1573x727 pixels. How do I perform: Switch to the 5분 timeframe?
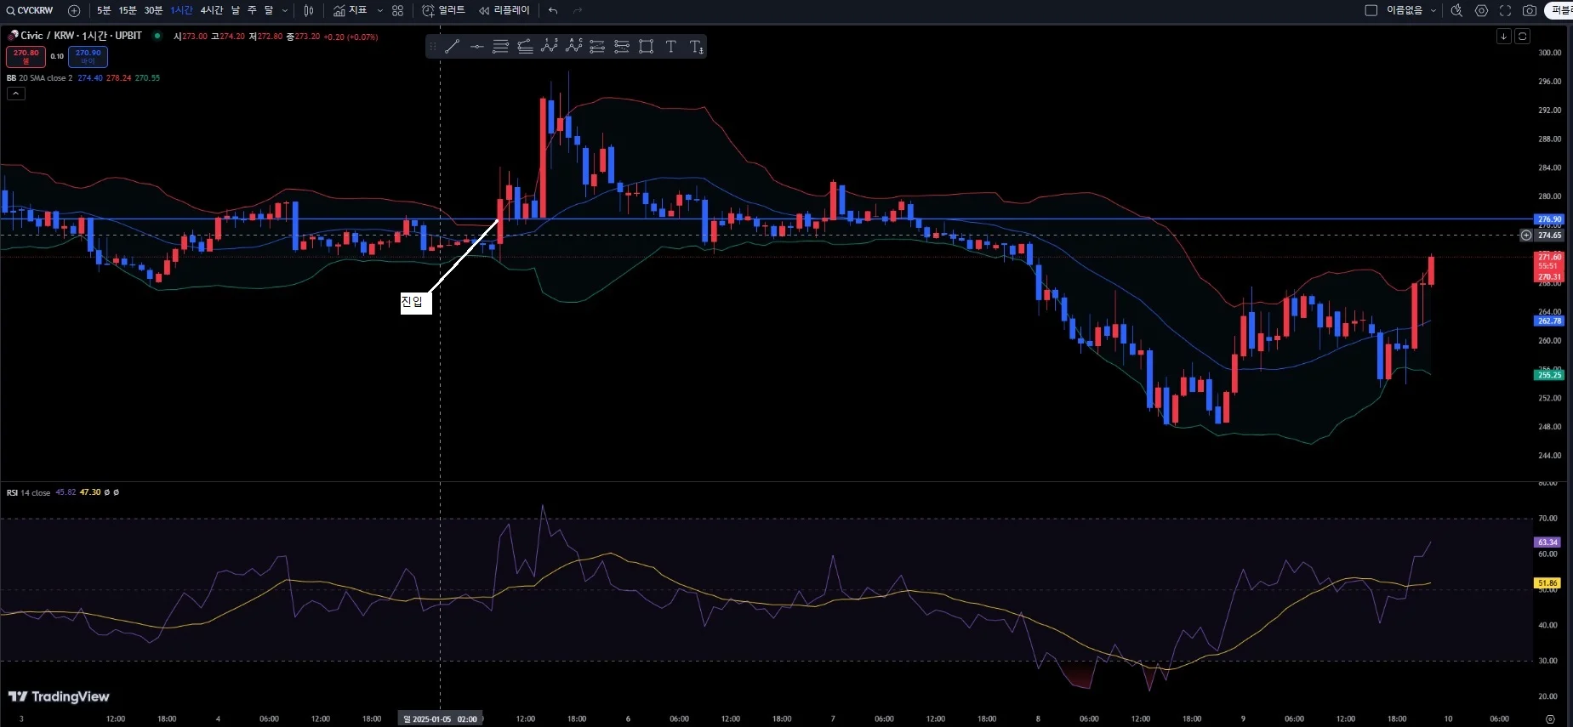pyautogui.click(x=104, y=10)
